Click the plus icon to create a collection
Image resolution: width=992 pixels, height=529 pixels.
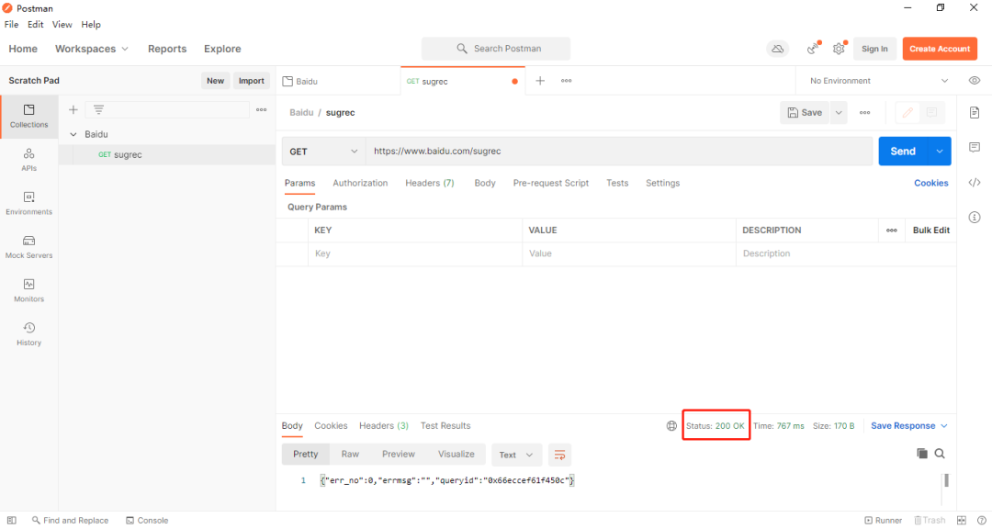pyautogui.click(x=73, y=109)
